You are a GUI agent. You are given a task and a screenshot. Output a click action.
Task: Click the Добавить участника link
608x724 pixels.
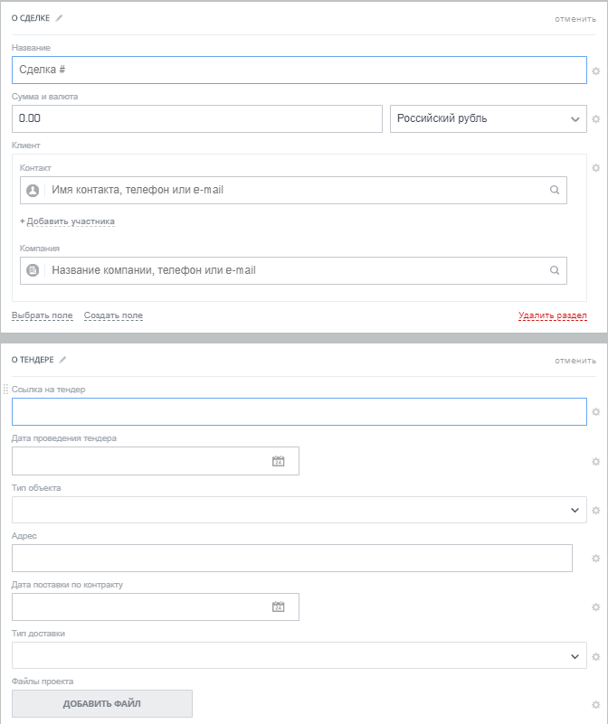coord(68,221)
